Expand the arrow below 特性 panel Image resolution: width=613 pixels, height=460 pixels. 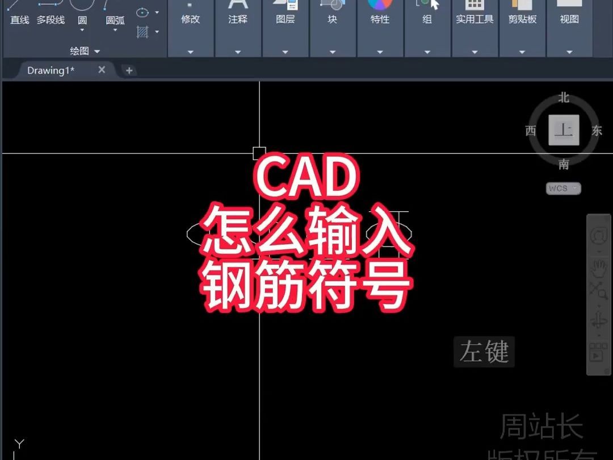[x=380, y=52]
